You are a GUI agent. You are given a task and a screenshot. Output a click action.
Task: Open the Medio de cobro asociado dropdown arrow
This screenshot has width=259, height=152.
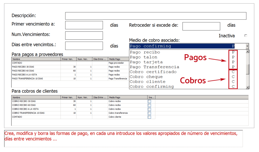pos(247,46)
